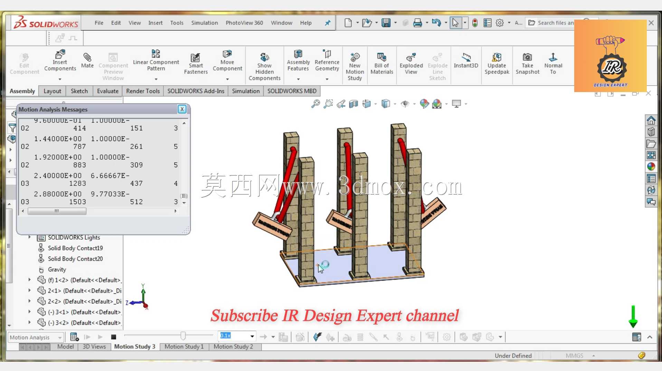Select Solid Body Contact19 in tree
The width and height of the screenshot is (662, 371).
(x=75, y=248)
